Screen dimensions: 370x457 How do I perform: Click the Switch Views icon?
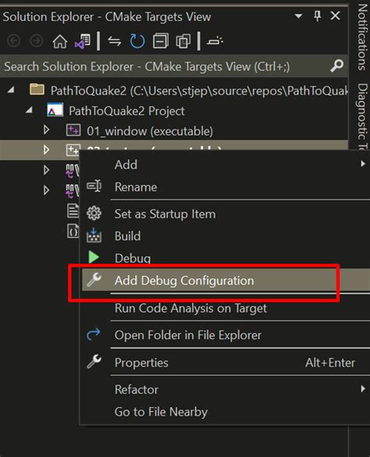83,41
